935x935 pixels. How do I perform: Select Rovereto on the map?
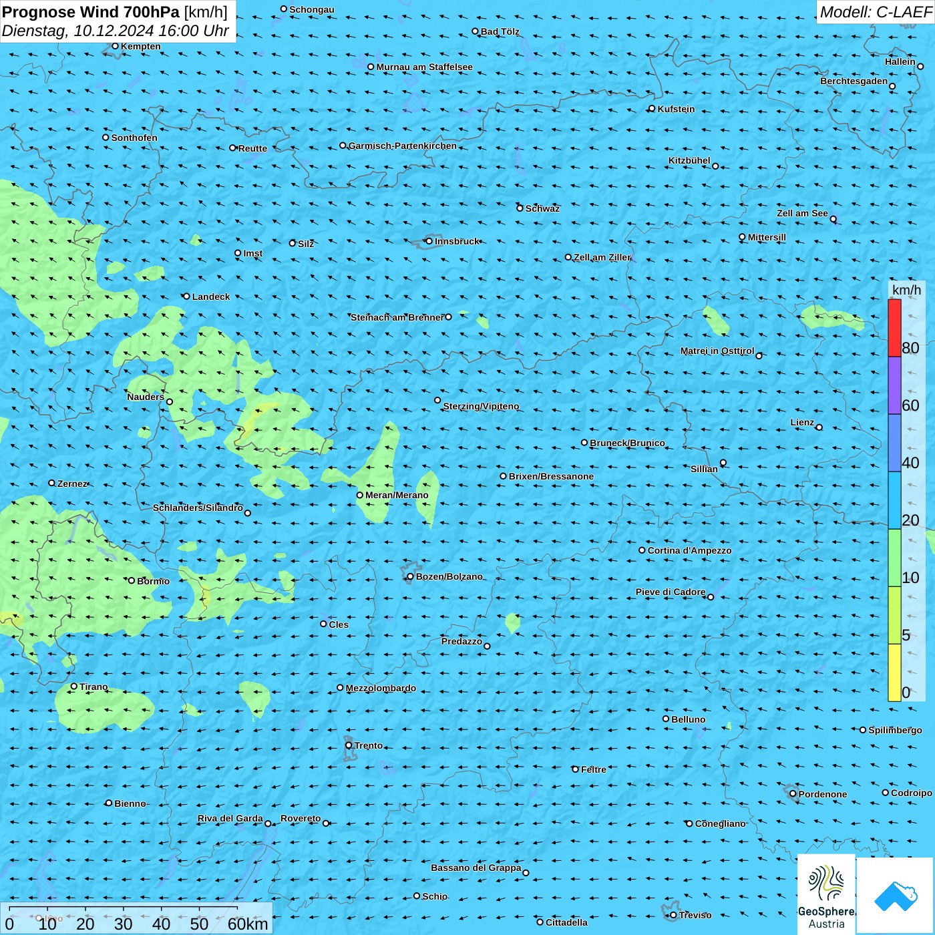tap(301, 818)
